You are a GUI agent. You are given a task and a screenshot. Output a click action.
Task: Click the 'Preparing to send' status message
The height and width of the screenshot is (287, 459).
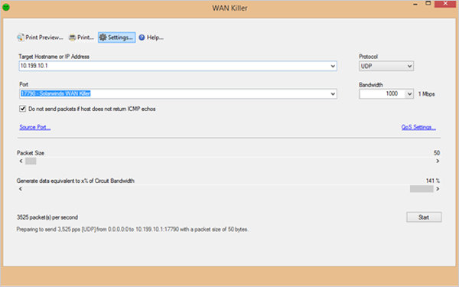click(132, 230)
